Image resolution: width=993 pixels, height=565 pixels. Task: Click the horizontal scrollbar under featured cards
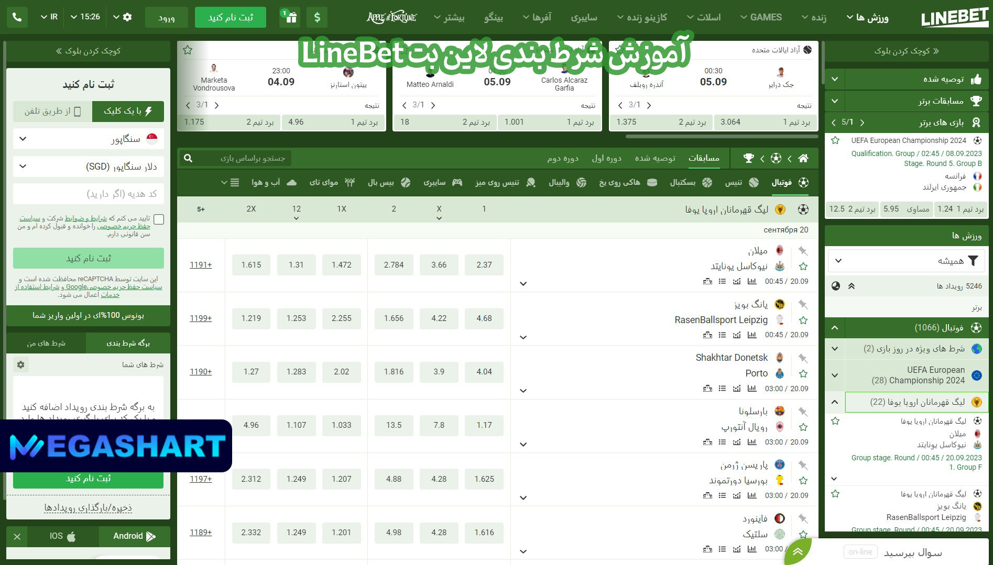click(x=722, y=137)
